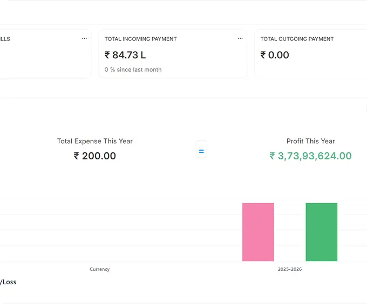
Task: Click the Currency axis label
Action: 100,269
